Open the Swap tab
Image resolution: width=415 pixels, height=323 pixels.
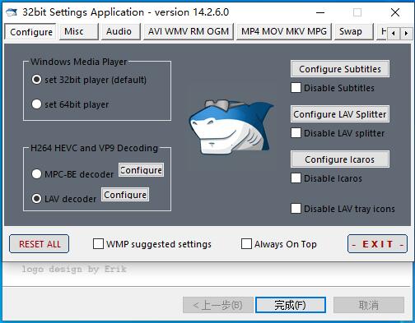353,32
